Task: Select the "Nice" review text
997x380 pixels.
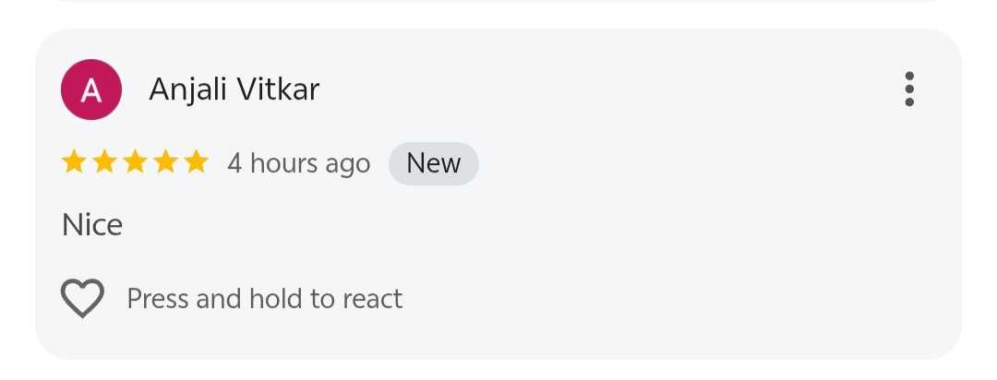Action: click(x=92, y=225)
